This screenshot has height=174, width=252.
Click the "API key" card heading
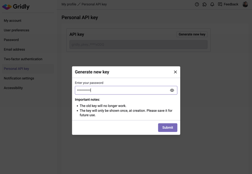click(x=77, y=34)
